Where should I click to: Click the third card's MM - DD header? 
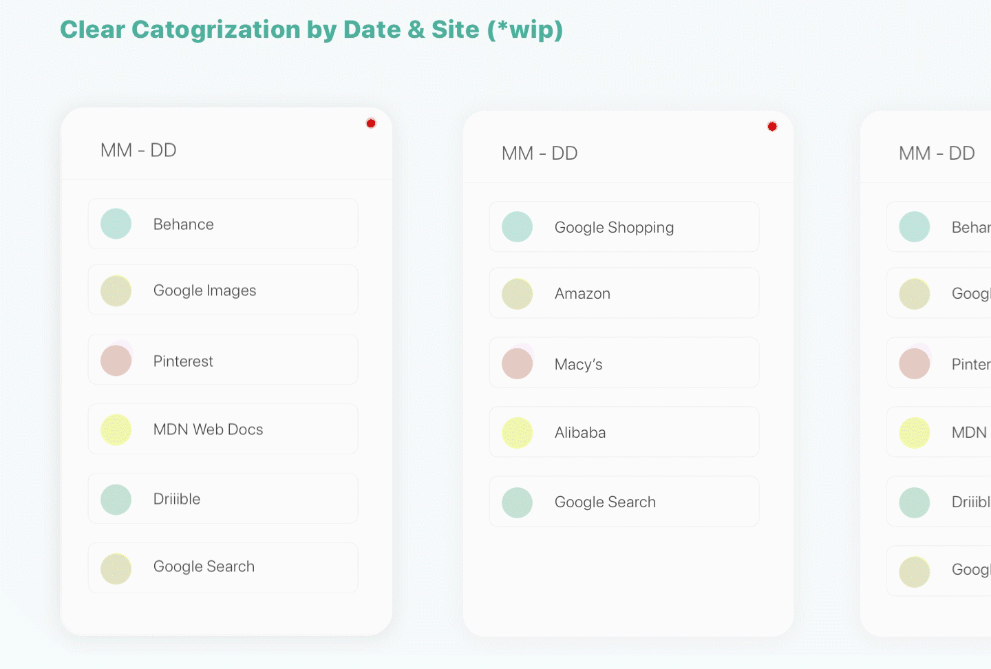[x=937, y=153]
